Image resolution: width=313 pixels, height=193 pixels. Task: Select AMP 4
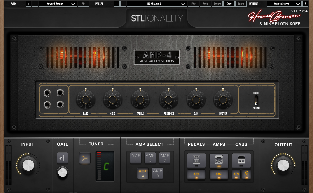pyautogui.click(x=143, y=173)
